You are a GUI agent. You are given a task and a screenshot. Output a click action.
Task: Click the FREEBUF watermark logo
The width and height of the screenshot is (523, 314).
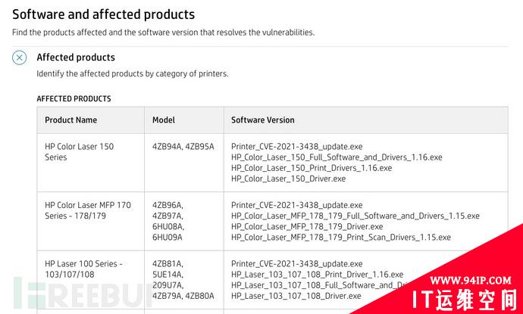pyautogui.click(x=80, y=294)
